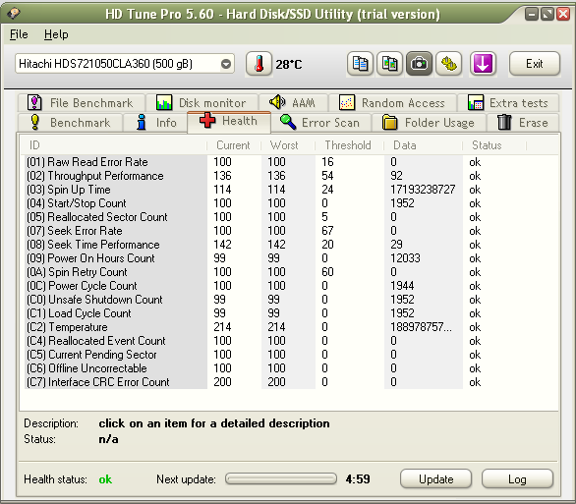Click the data value 12033
576x504 pixels.
405,258
